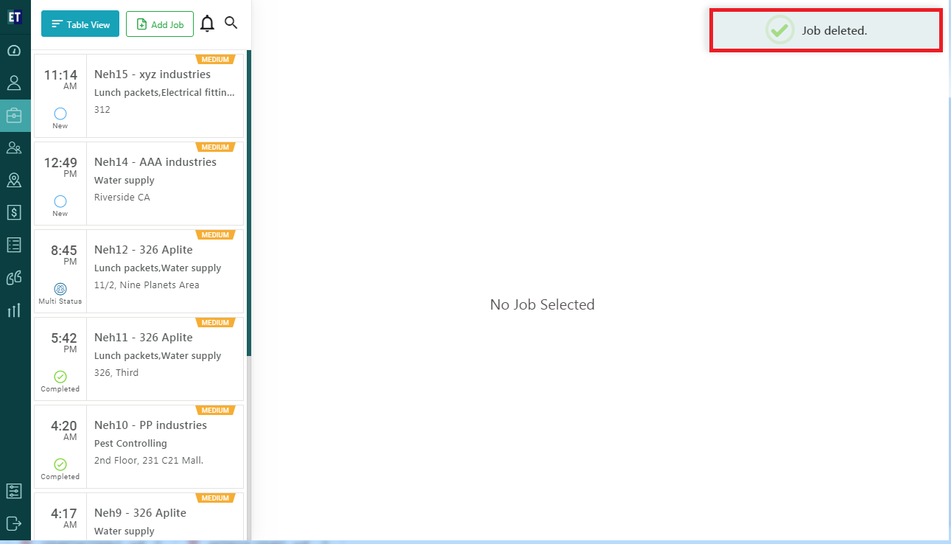
Task: Click the Job deleted notification
Action: point(826,30)
